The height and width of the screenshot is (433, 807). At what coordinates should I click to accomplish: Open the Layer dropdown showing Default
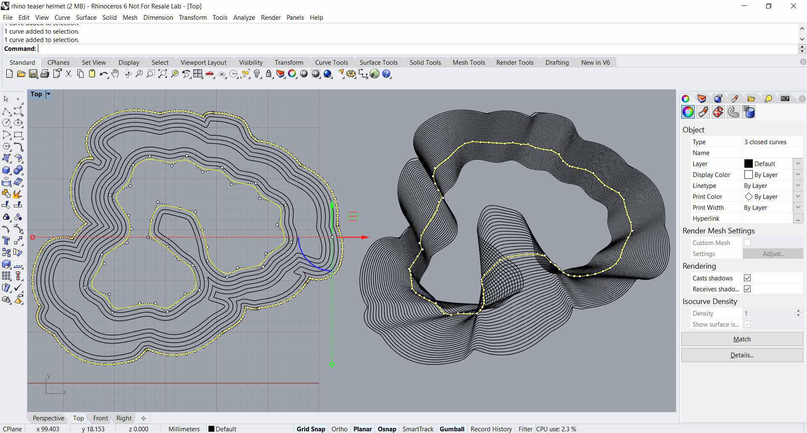[x=798, y=164]
